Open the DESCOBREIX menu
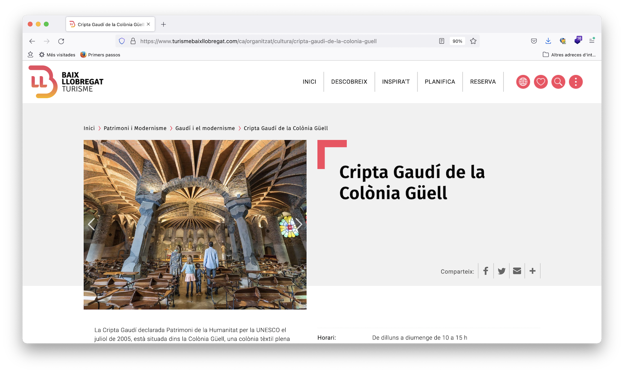 [349, 82]
